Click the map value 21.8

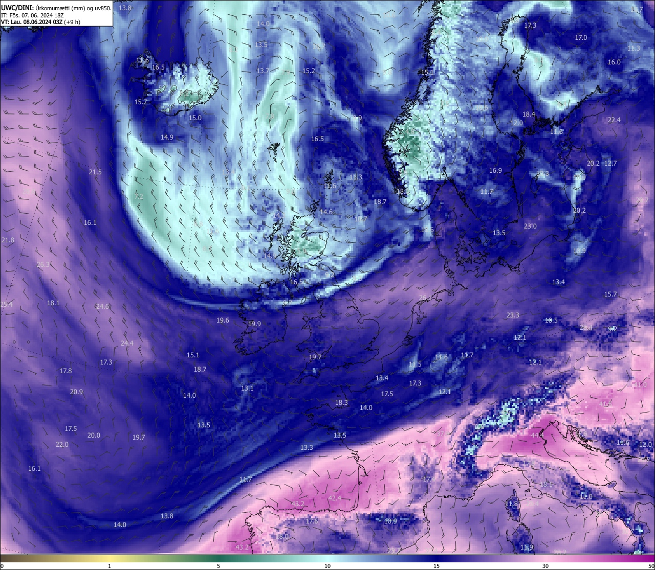coord(8,240)
